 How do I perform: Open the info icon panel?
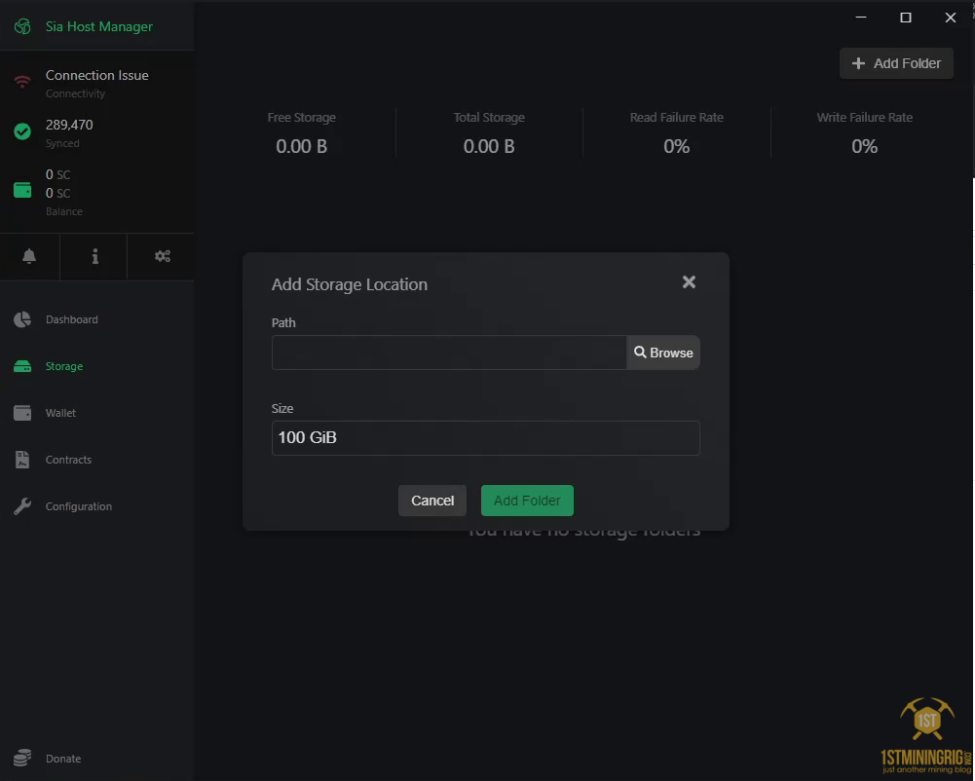point(95,256)
